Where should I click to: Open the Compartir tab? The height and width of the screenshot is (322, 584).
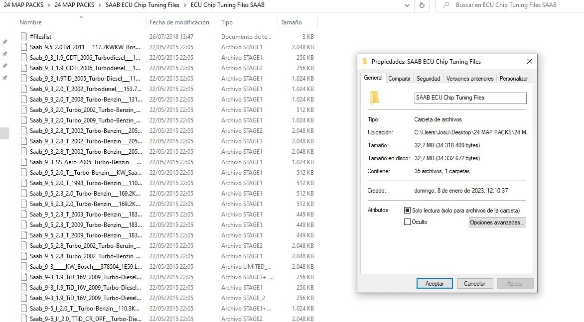[x=399, y=79]
